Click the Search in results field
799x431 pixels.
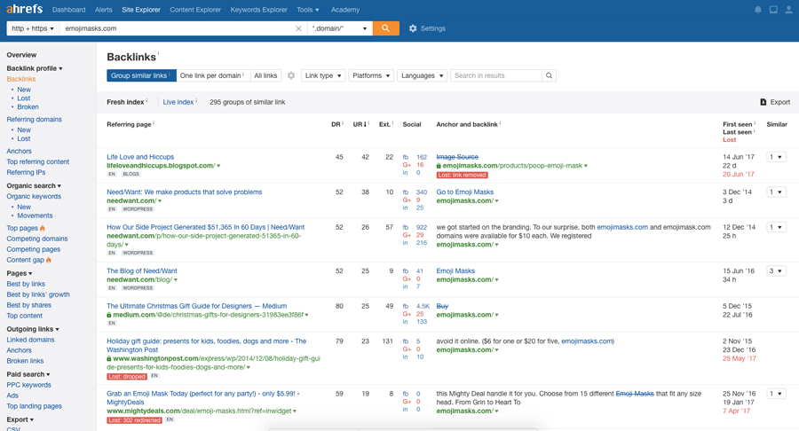tap(495, 76)
